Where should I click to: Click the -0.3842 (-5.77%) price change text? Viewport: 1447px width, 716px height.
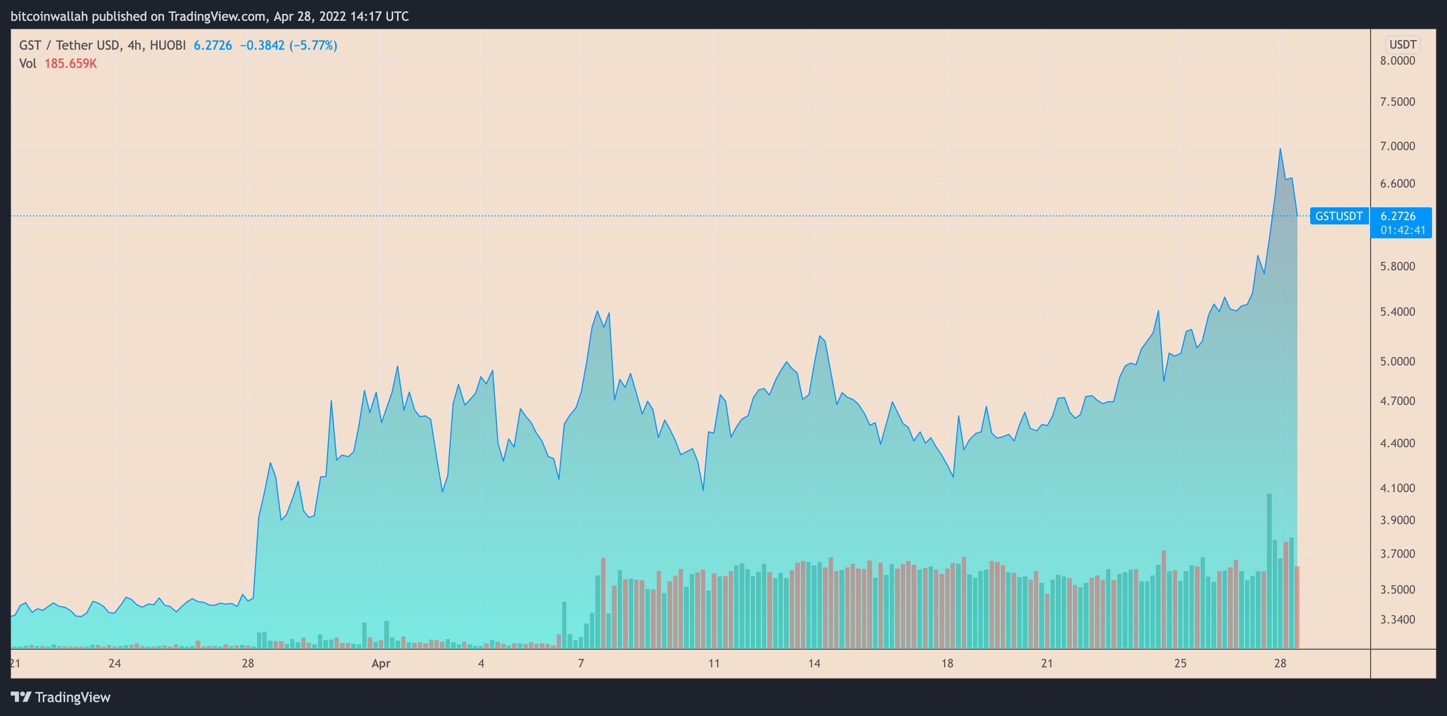click(288, 45)
